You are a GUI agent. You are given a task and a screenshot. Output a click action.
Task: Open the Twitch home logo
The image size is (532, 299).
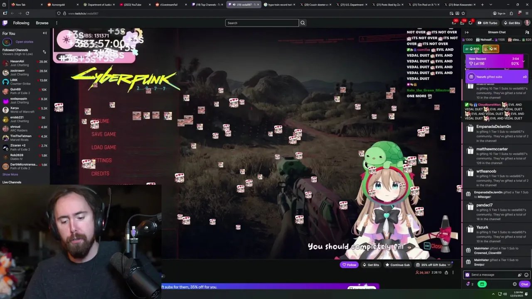5,23
